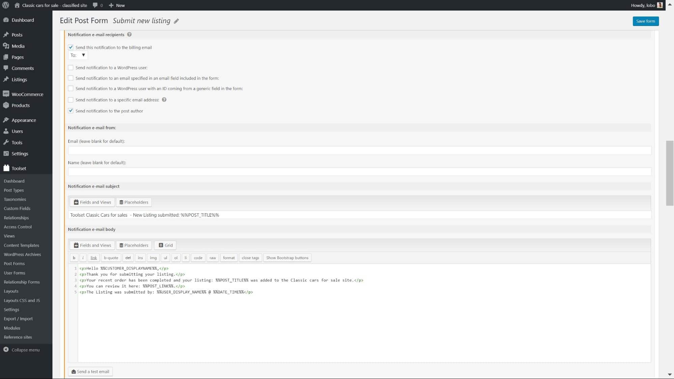Image resolution: width=674 pixels, height=379 pixels.
Task: Navigate to Access Control settings
Action: pos(18,226)
